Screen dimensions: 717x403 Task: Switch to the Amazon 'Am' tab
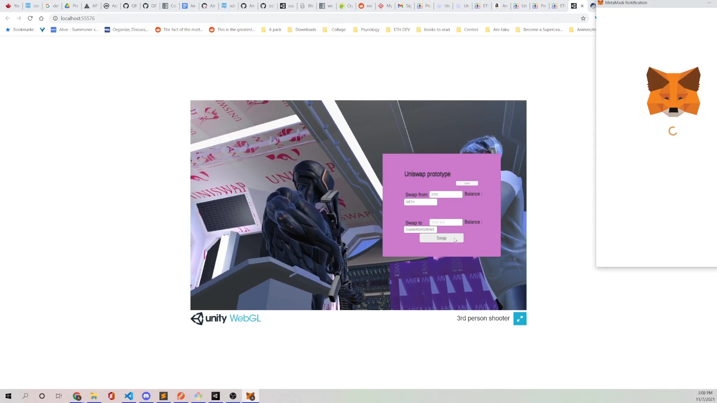click(501, 6)
